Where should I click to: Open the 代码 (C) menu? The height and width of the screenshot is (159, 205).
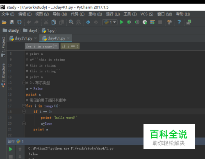77,14
